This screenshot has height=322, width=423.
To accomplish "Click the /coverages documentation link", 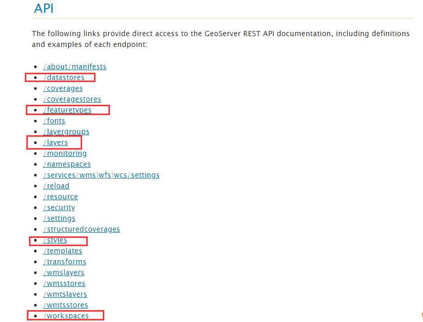I will [63, 88].
